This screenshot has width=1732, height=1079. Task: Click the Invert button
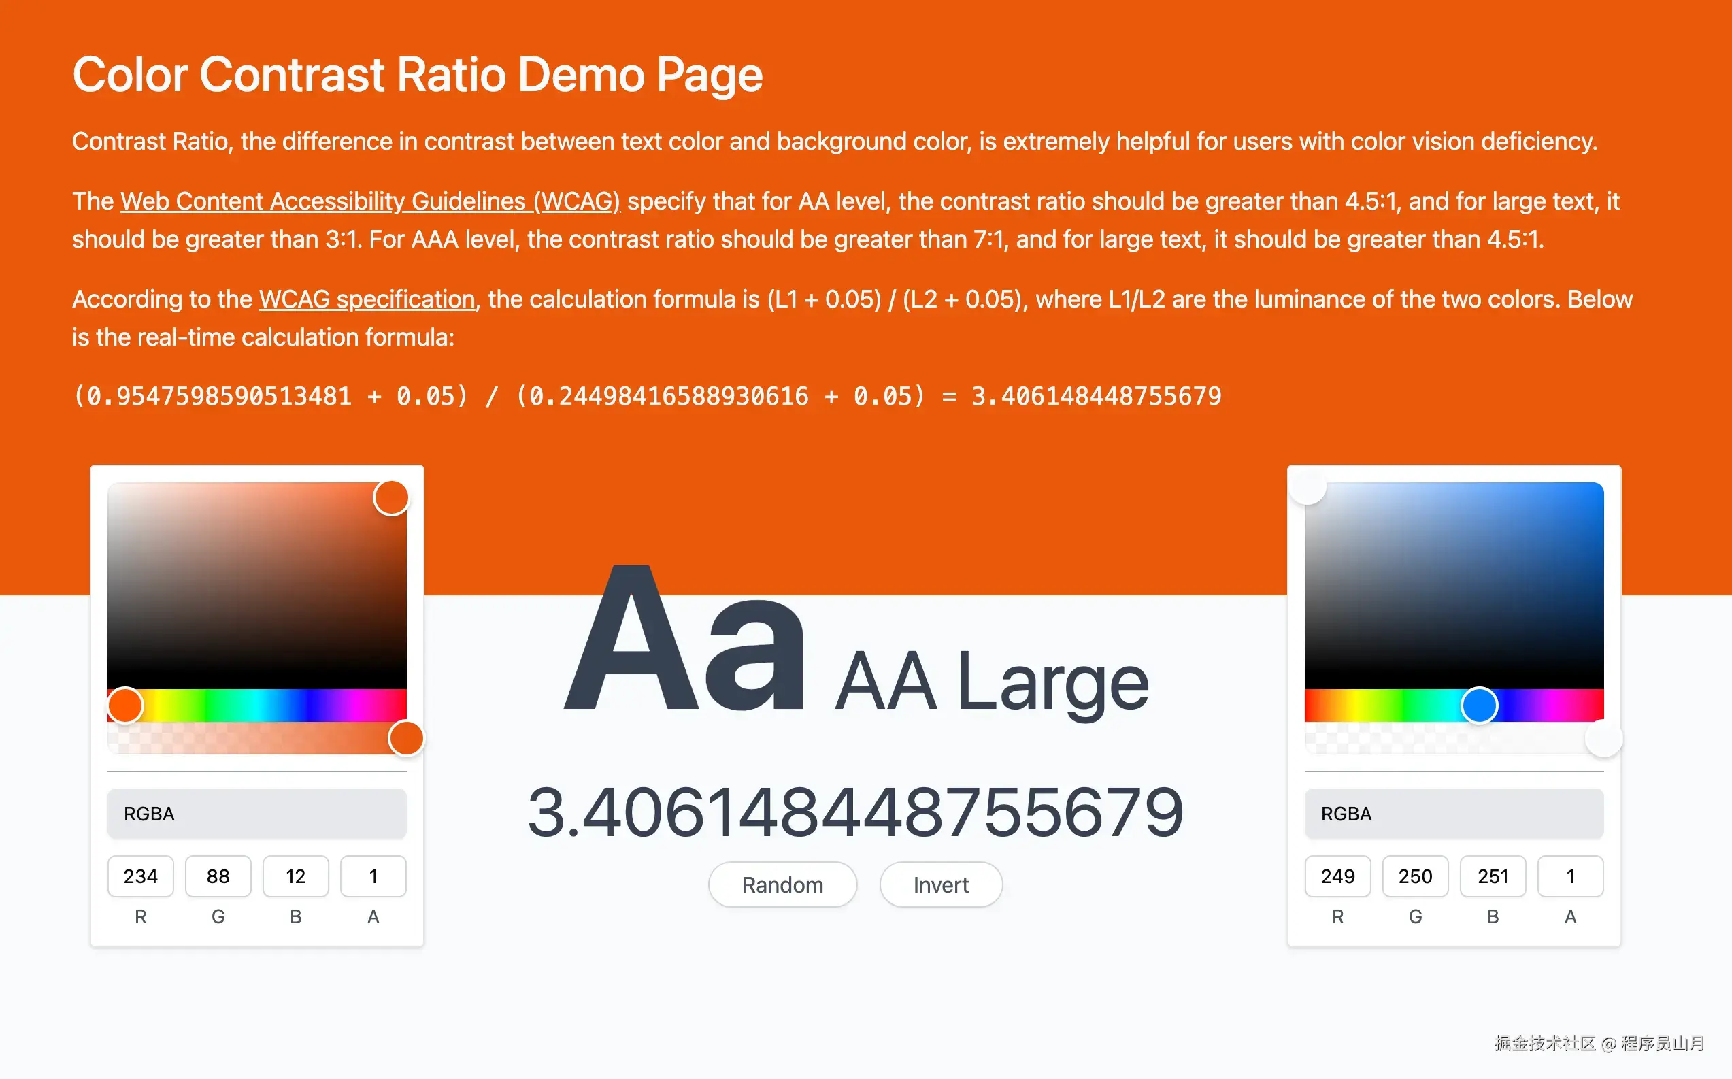click(940, 884)
